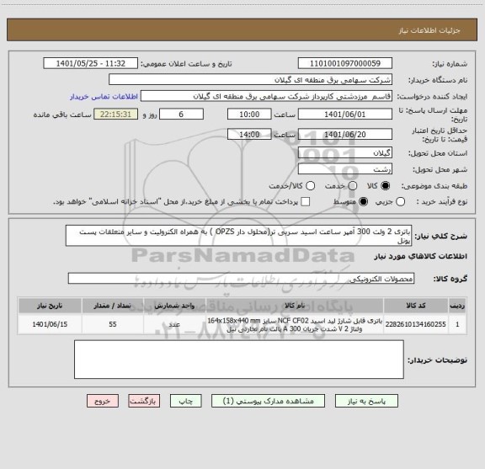Click the goods group field محصولات الکترونیکی
This screenshot has height=469, width=485.
pos(242,279)
